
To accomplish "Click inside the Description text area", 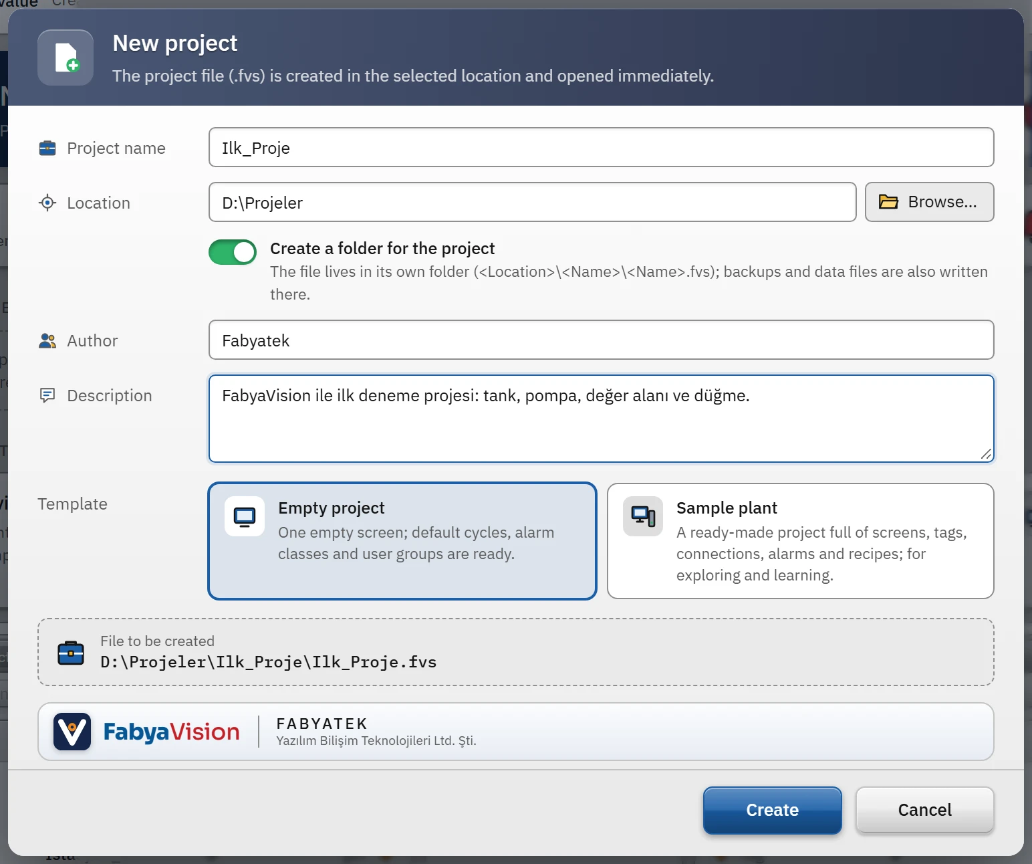I will click(602, 419).
